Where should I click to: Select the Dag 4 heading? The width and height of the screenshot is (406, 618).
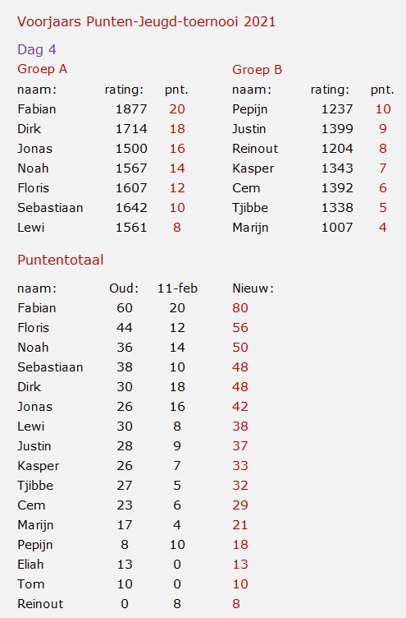coord(37,50)
